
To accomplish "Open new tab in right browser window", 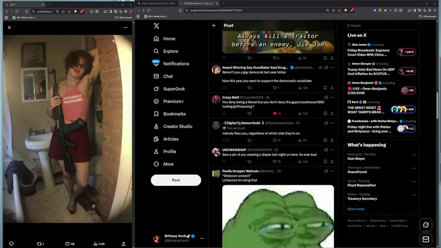I will pos(223,3).
